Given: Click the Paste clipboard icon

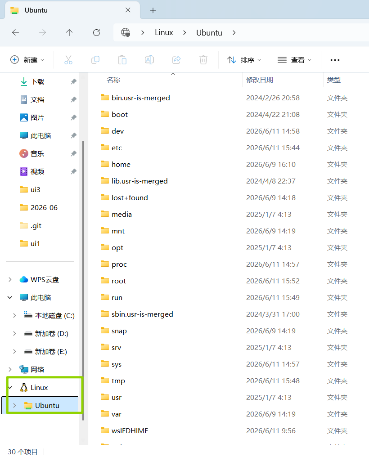Looking at the screenshot, I should click(122, 60).
